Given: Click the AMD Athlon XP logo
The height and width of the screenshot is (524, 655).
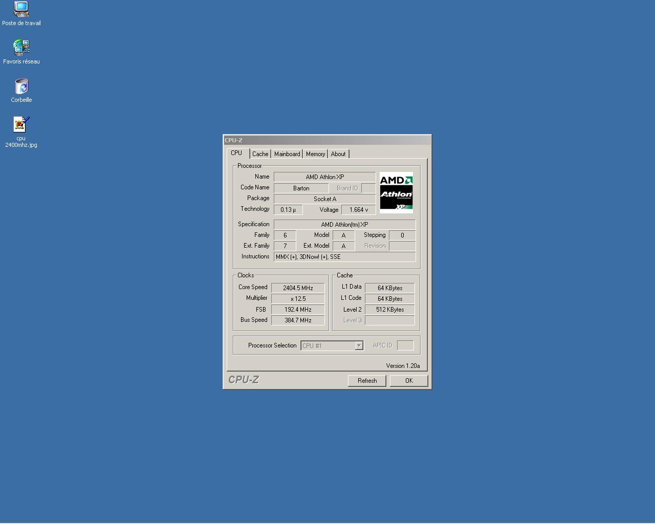Looking at the screenshot, I should tap(396, 193).
